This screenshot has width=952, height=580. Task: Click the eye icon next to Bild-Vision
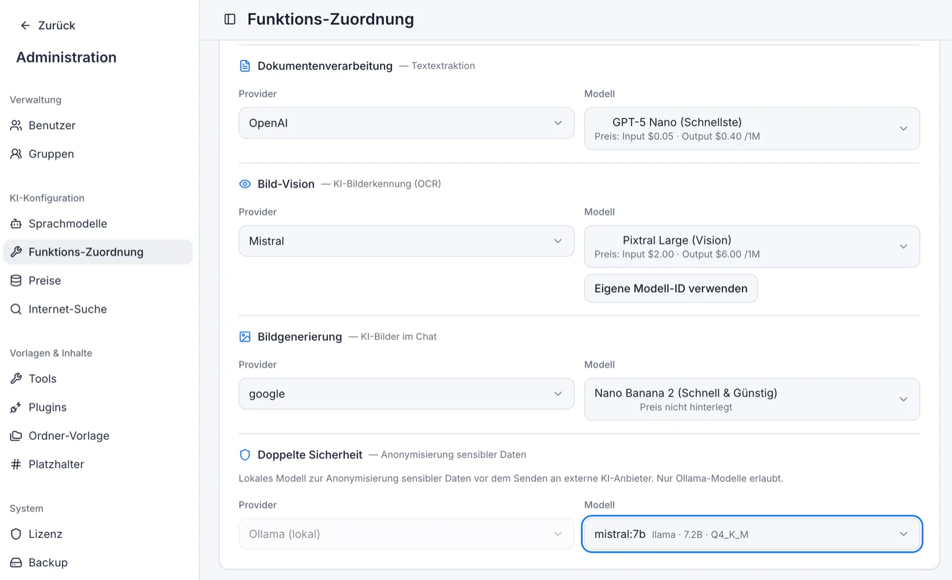pyautogui.click(x=245, y=184)
